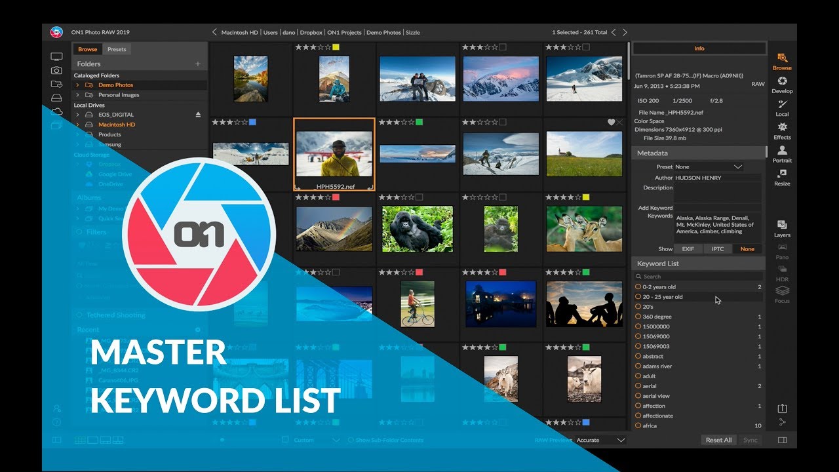
Task: Click yellow color label on skier thumbnail
Action: (336, 47)
